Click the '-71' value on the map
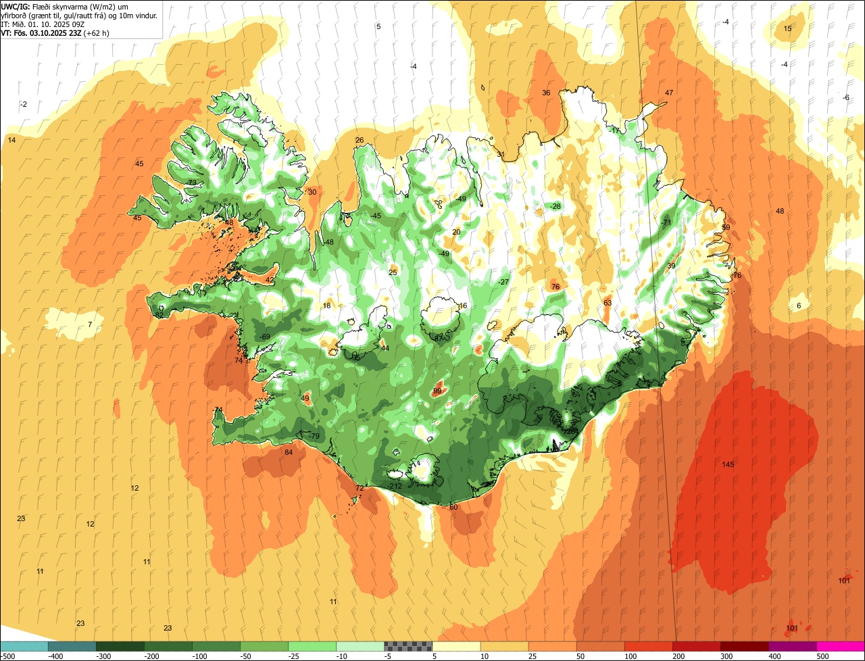The image size is (865, 661). pyautogui.click(x=666, y=222)
